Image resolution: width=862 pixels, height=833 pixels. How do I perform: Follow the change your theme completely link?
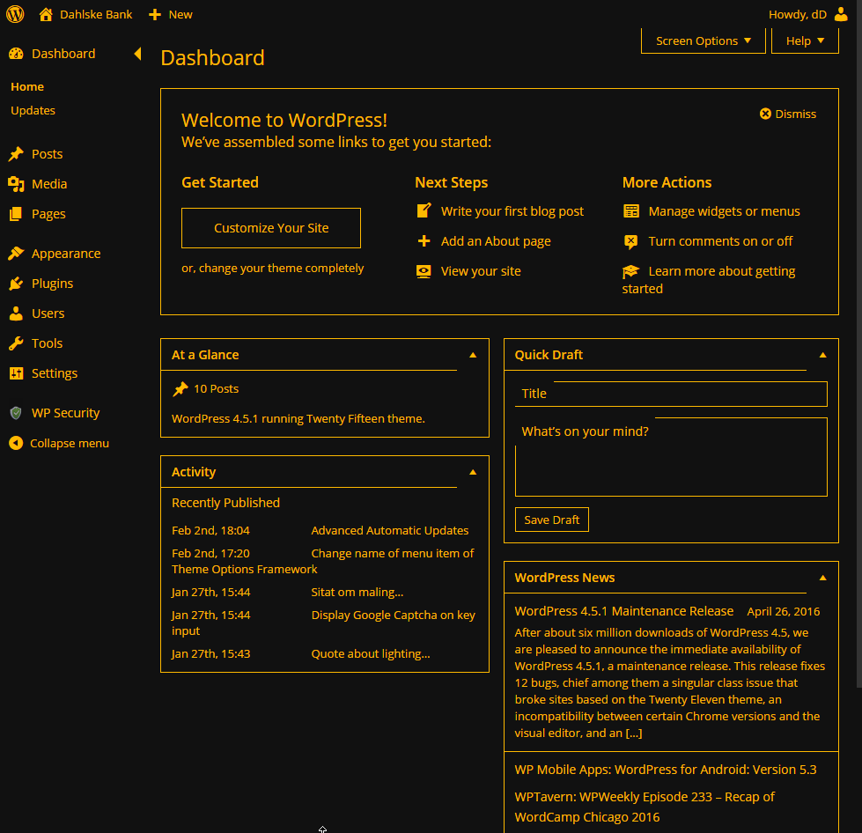tap(282, 269)
